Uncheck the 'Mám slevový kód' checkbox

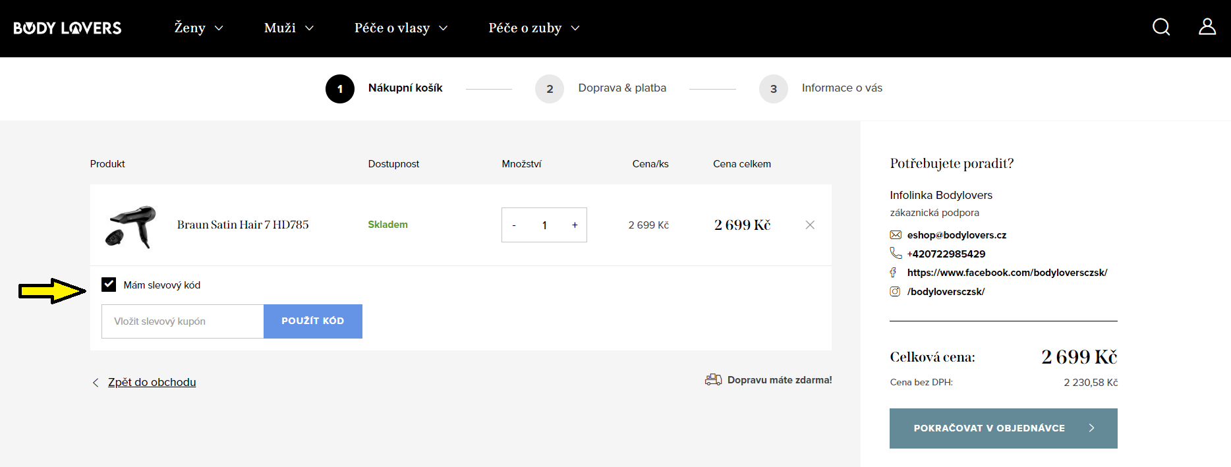coord(109,285)
